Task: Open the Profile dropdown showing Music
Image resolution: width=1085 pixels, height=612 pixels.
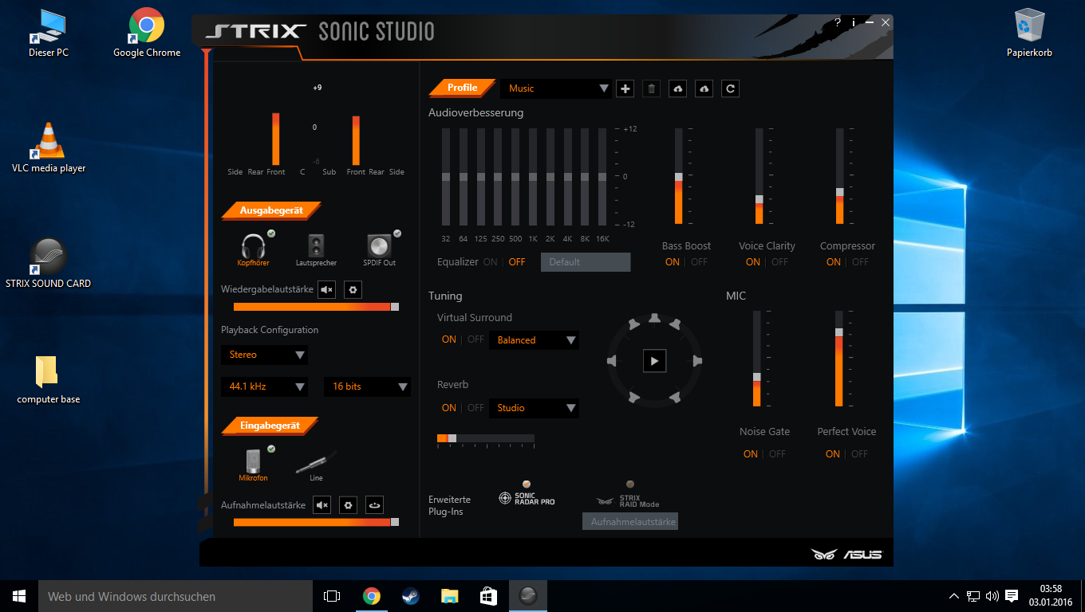Action: (x=557, y=88)
